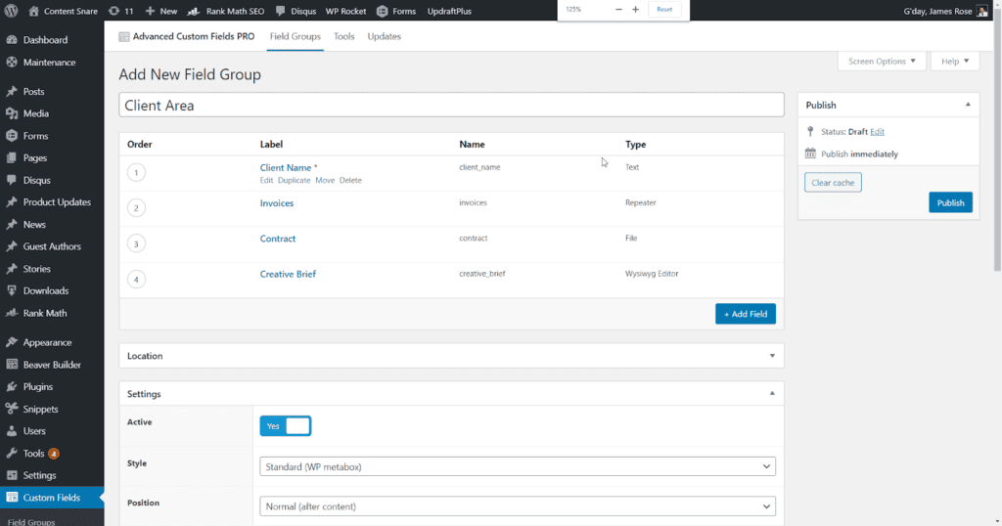
Task: Toggle the Active Yes switch
Action: point(285,425)
